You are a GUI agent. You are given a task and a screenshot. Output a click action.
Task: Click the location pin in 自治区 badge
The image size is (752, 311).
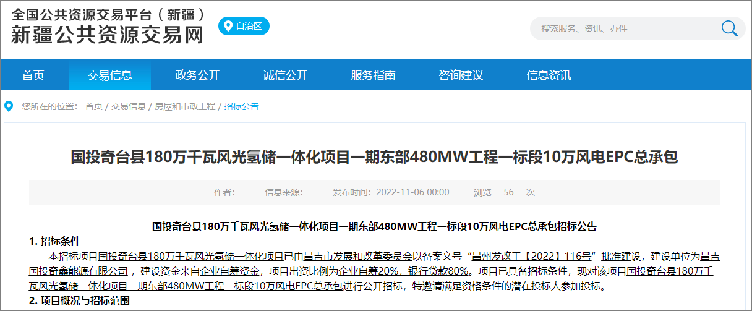228,27
